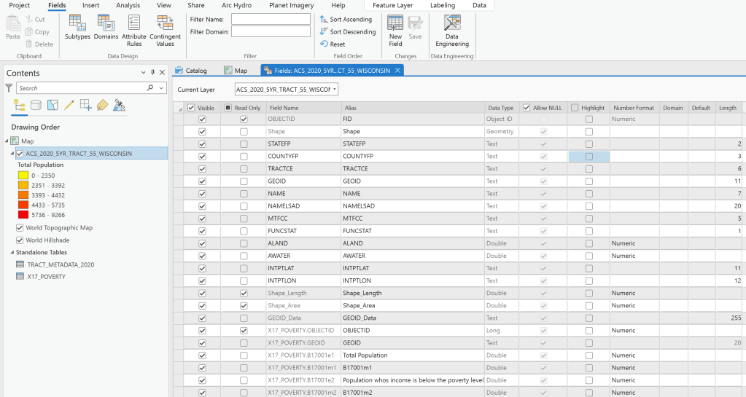This screenshot has width=746, height=397.
Task: Click the Sort Descending button
Action: tap(347, 32)
